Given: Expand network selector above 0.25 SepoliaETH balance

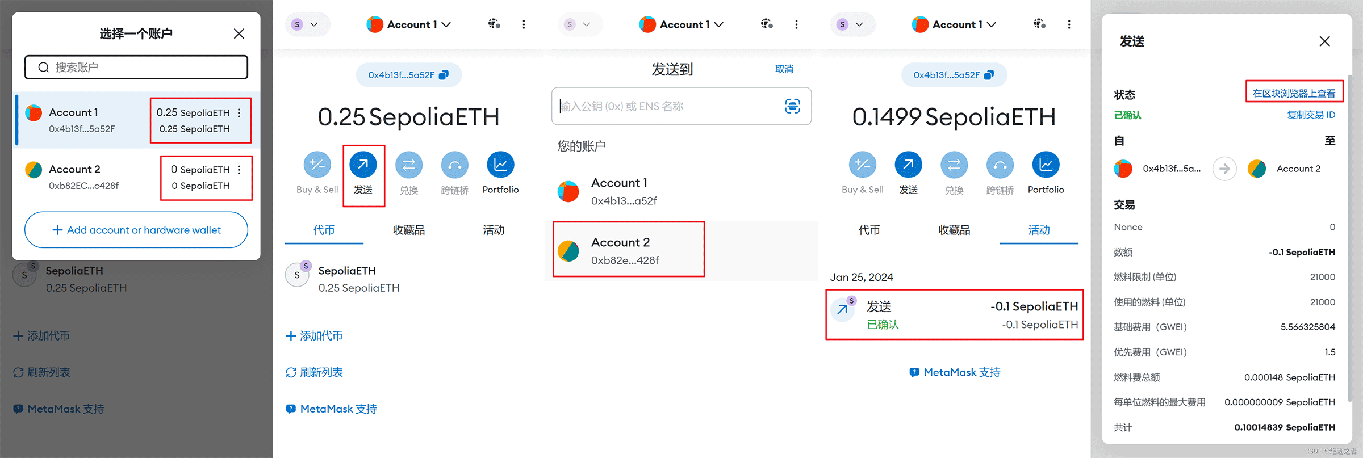Looking at the screenshot, I should (306, 24).
